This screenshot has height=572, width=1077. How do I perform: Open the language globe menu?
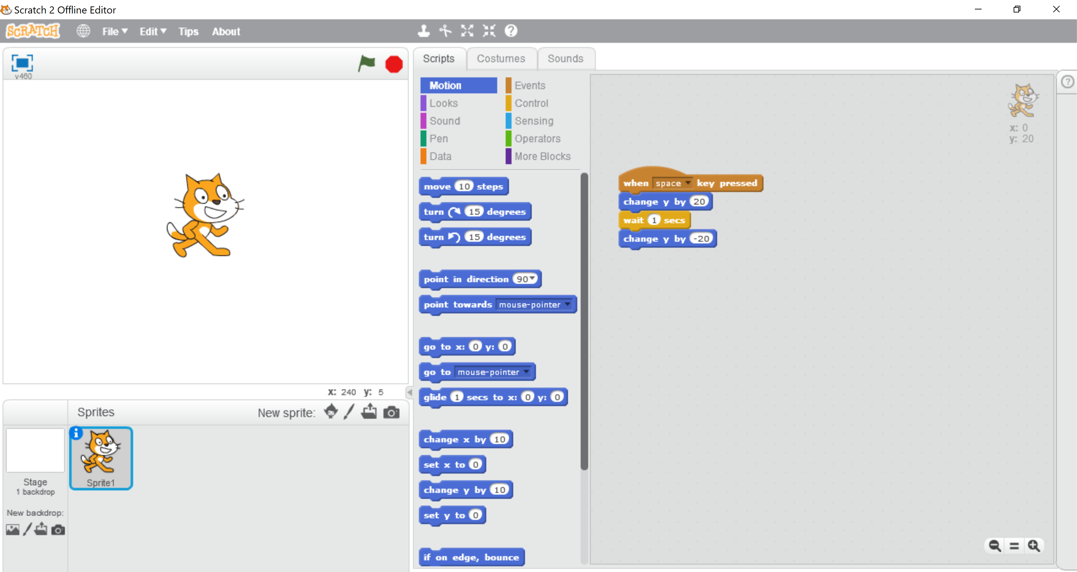83,31
